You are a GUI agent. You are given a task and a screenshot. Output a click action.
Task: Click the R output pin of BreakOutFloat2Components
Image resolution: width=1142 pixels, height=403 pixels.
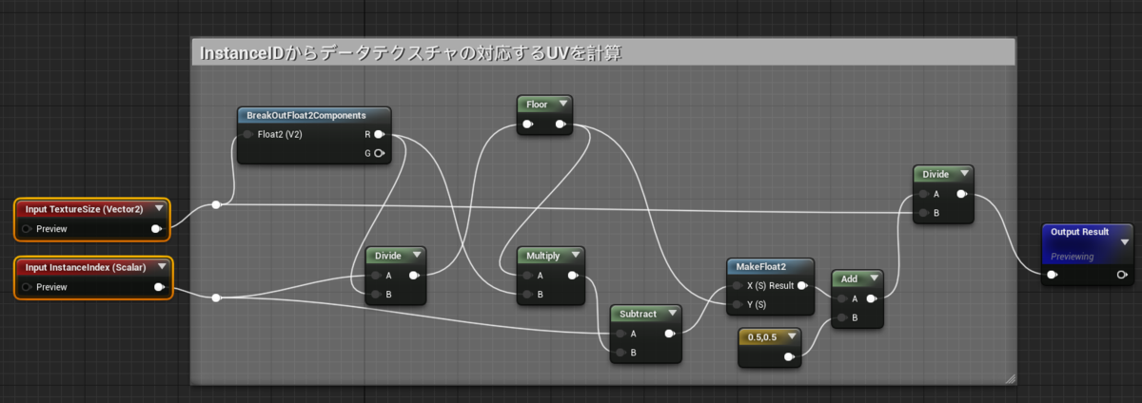(x=379, y=135)
